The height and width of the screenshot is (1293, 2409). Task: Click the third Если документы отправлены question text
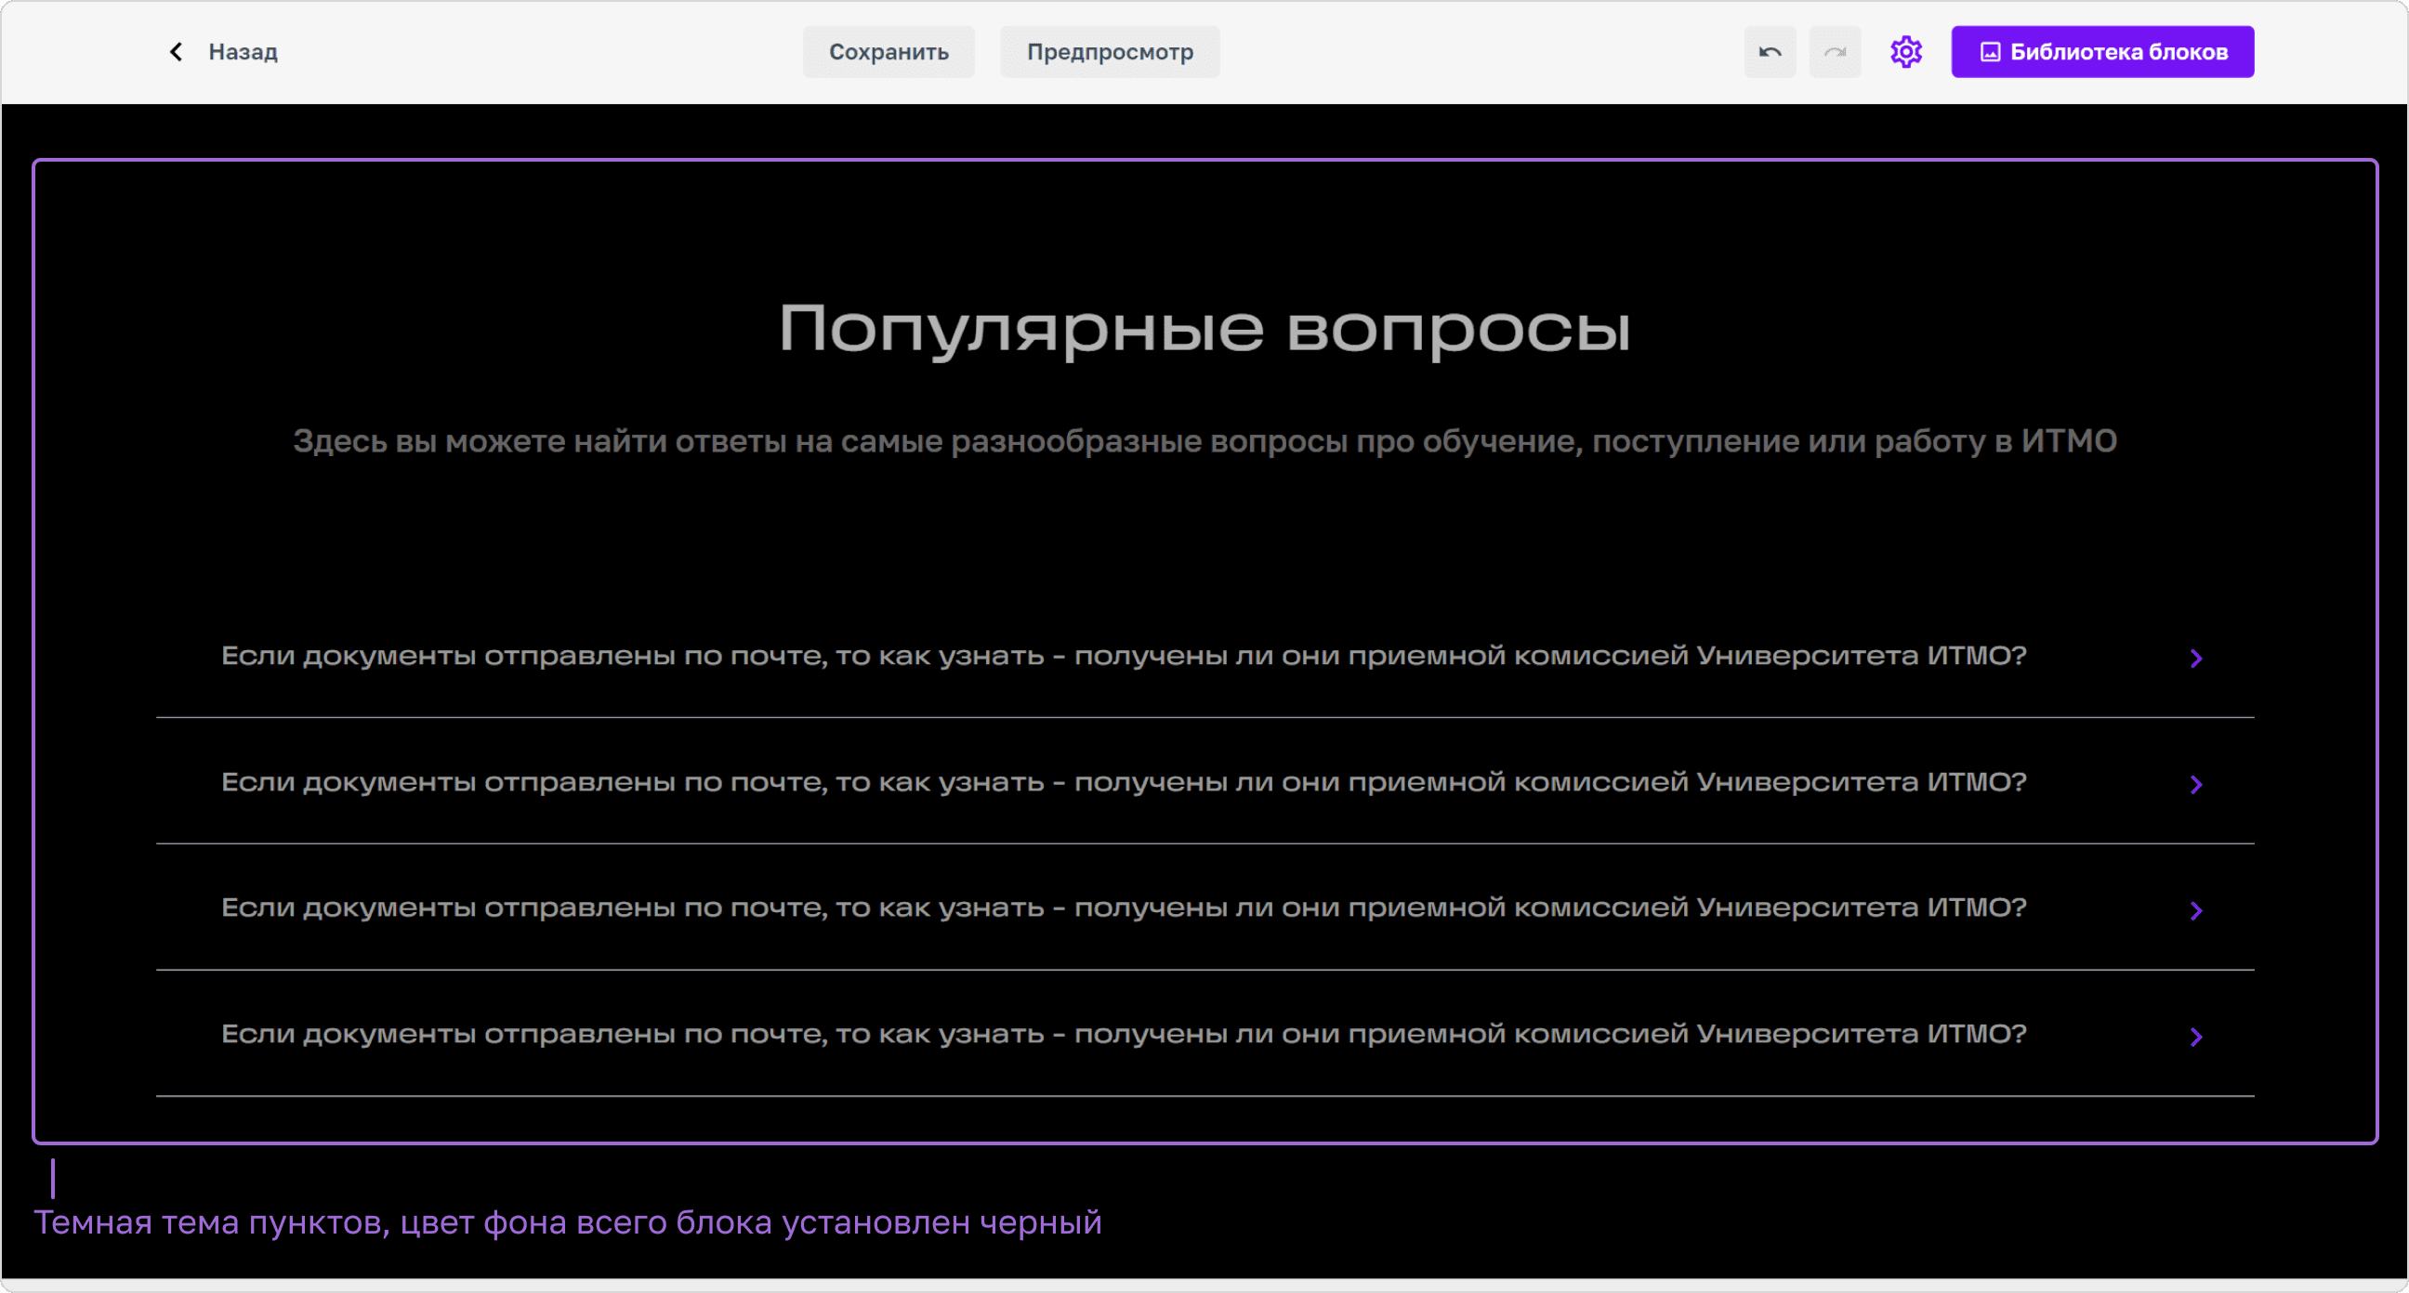point(1124,908)
